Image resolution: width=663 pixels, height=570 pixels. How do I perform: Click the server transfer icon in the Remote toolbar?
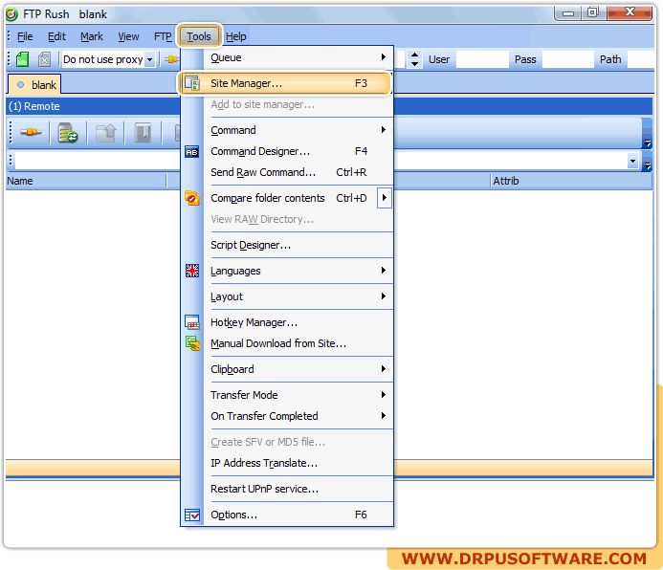pos(68,133)
